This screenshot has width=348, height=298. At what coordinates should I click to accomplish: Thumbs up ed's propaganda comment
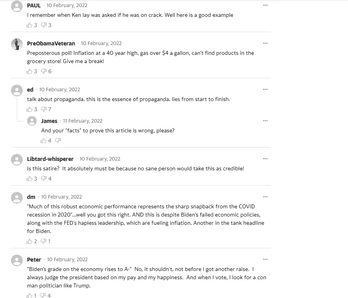click(x=29, y=109)
